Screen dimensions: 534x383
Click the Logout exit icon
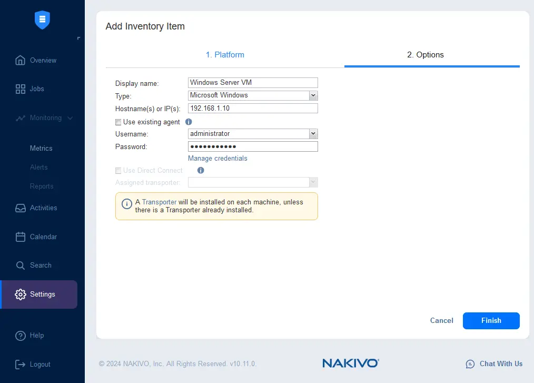click(x=21, y=365)
